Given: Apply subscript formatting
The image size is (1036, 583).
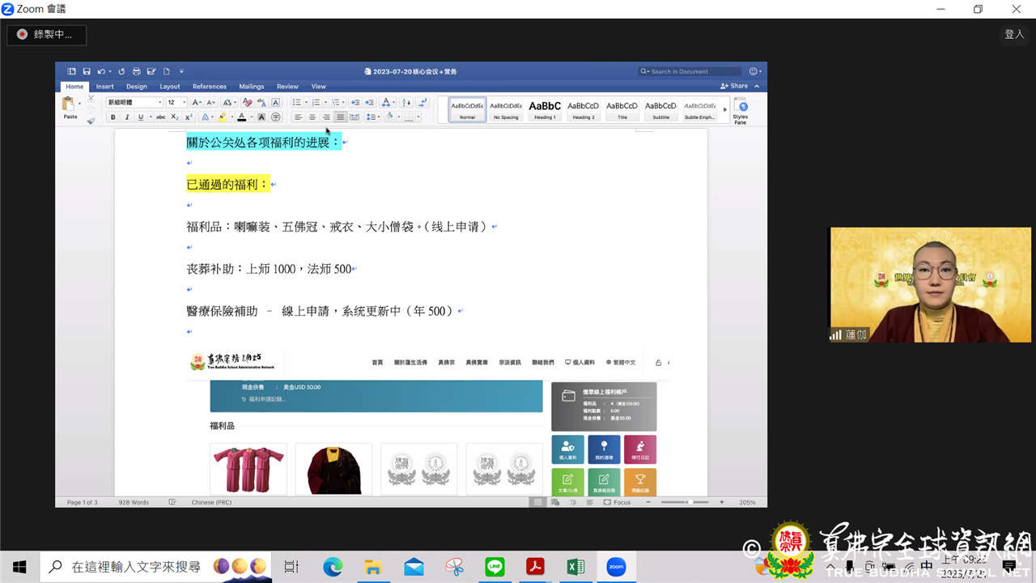Looking at the screenshot, I should click(175, 117).
